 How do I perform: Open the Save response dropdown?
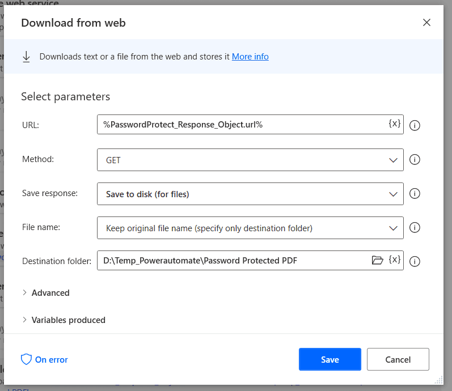tap(250, 194)
